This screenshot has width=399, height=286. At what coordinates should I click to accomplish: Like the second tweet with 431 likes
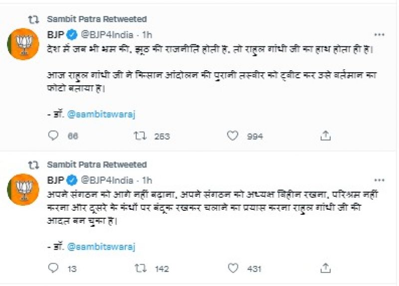coord(232,268)
